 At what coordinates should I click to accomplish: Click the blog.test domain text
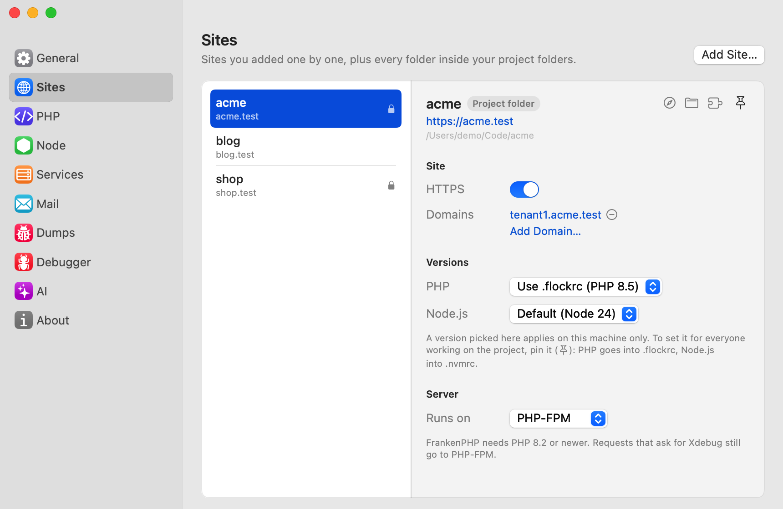coord(235,155)
